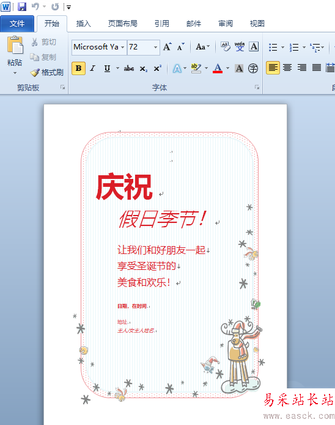The height and width of the screenshot is (425, 335).
Task: Click the 剪切 cut button
Action: click(x=43, y=42)
